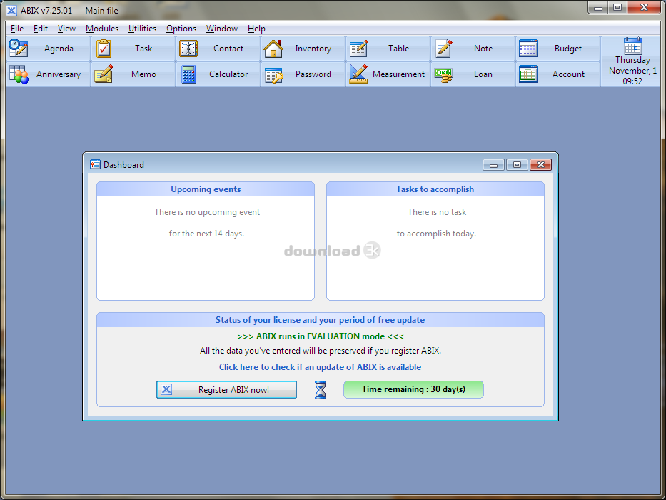666x500 pixels.
Task: Click the license status section header
Action: click(321, 320)
